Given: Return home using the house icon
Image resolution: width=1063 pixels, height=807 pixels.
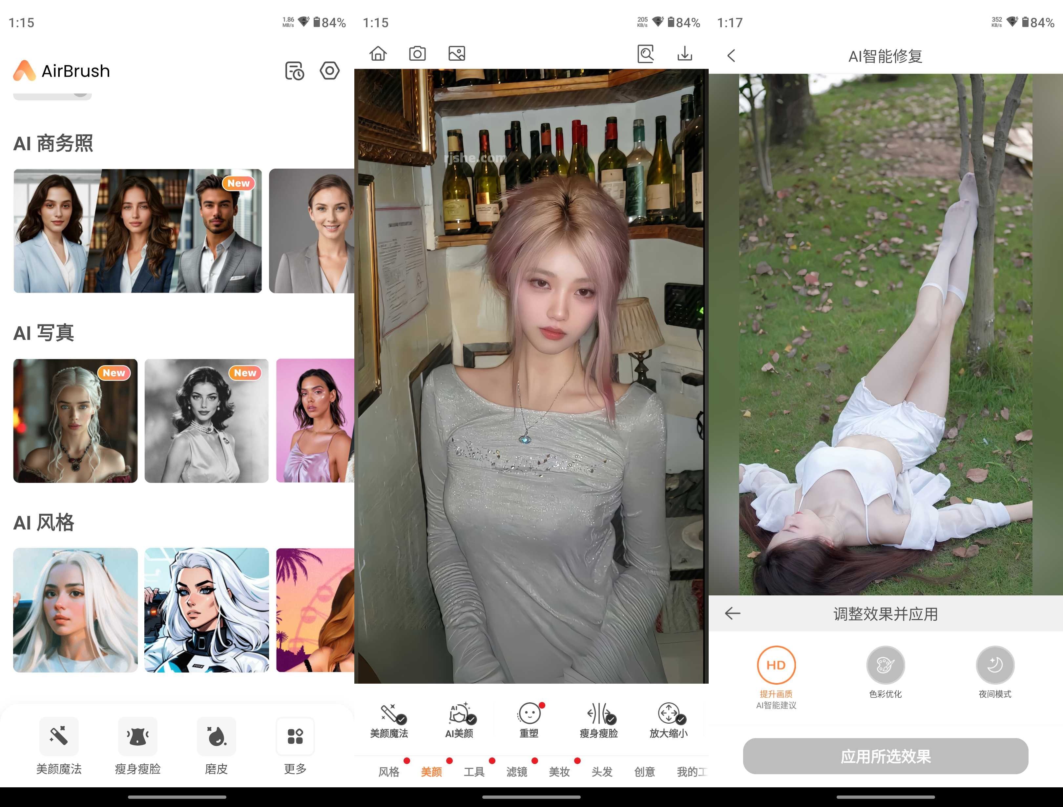Looking at the screenshot, I should pyautogui.click(x=378, y=54).
